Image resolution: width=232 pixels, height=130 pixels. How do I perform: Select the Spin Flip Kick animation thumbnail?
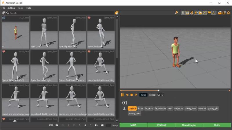coord(72,32)
